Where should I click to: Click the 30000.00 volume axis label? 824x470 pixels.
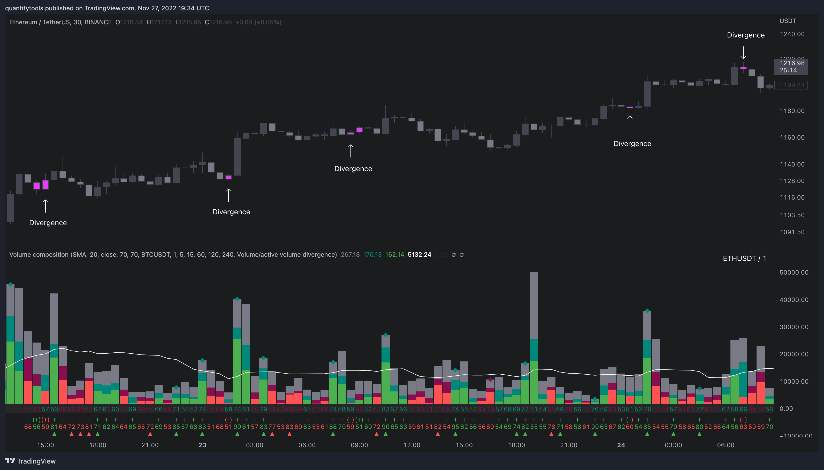[794, 327]
